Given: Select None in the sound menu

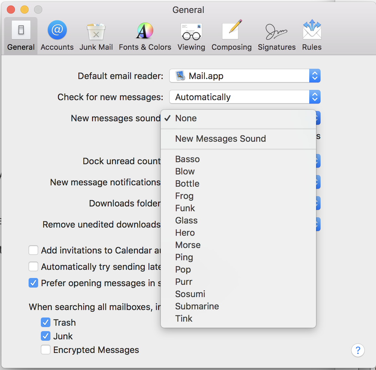Looking at the screenshot, I should tap(238, 118).
